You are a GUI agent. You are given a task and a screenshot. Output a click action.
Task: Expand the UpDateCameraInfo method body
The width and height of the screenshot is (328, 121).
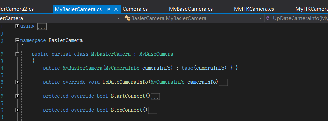point(17,82)
